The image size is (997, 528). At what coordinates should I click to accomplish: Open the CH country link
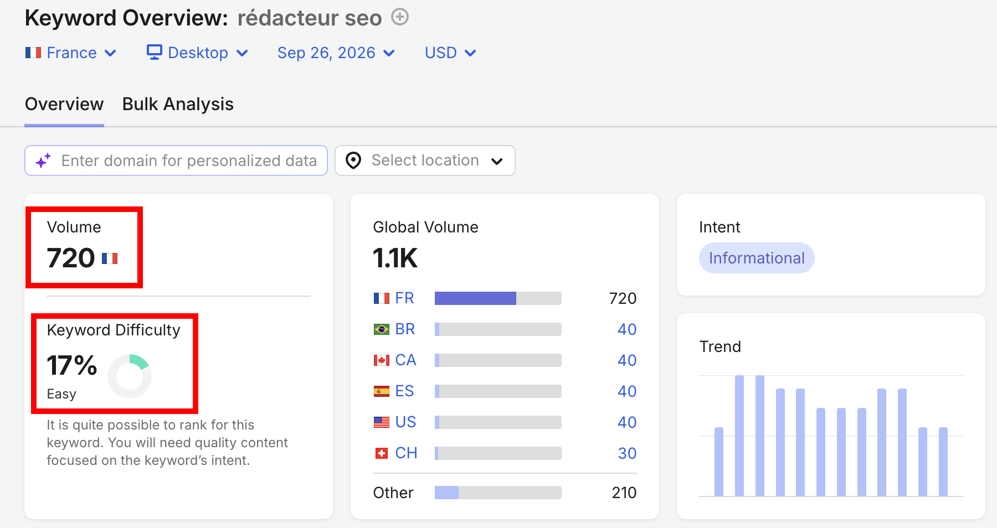click(x=406, y=453)
